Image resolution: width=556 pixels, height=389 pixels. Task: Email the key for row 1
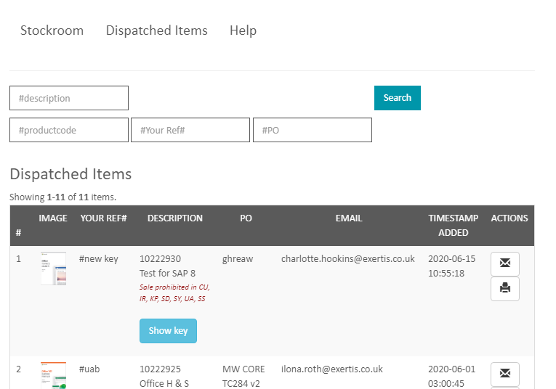point(505,263)
